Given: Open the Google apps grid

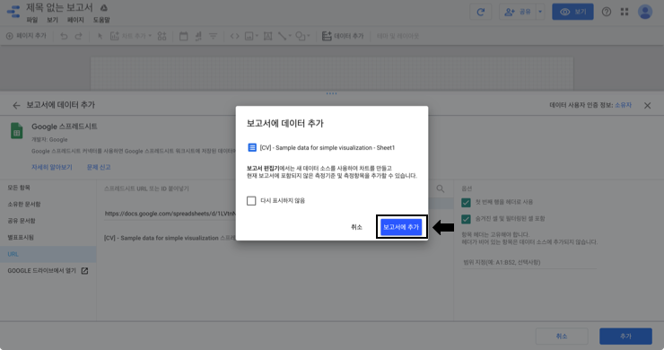Looking at the screenshot, I should click(625, 12).
